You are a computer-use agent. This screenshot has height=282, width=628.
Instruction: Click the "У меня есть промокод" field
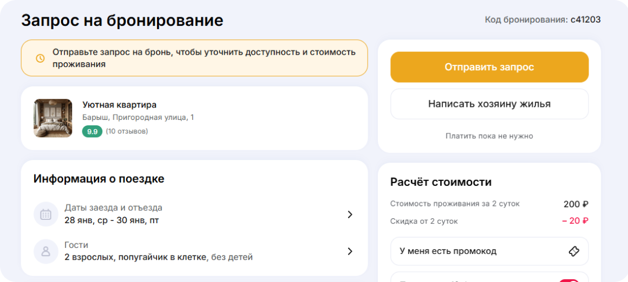click(x=476, y=251)
